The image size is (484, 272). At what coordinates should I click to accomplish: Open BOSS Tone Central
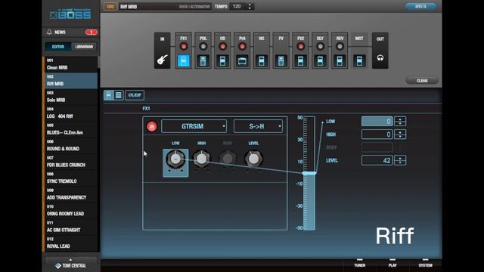click(70, 265)
